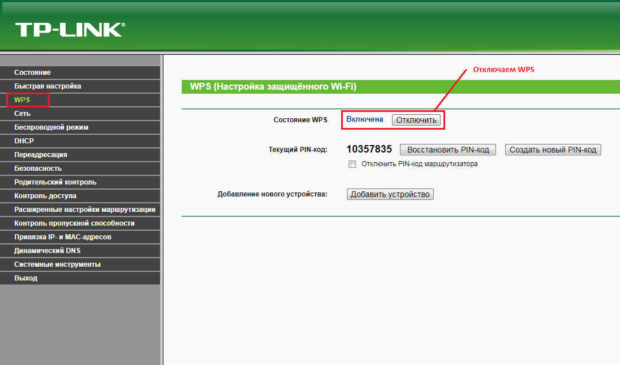Open the Сеть settings section
620x365 pixels.
[22, 114]
